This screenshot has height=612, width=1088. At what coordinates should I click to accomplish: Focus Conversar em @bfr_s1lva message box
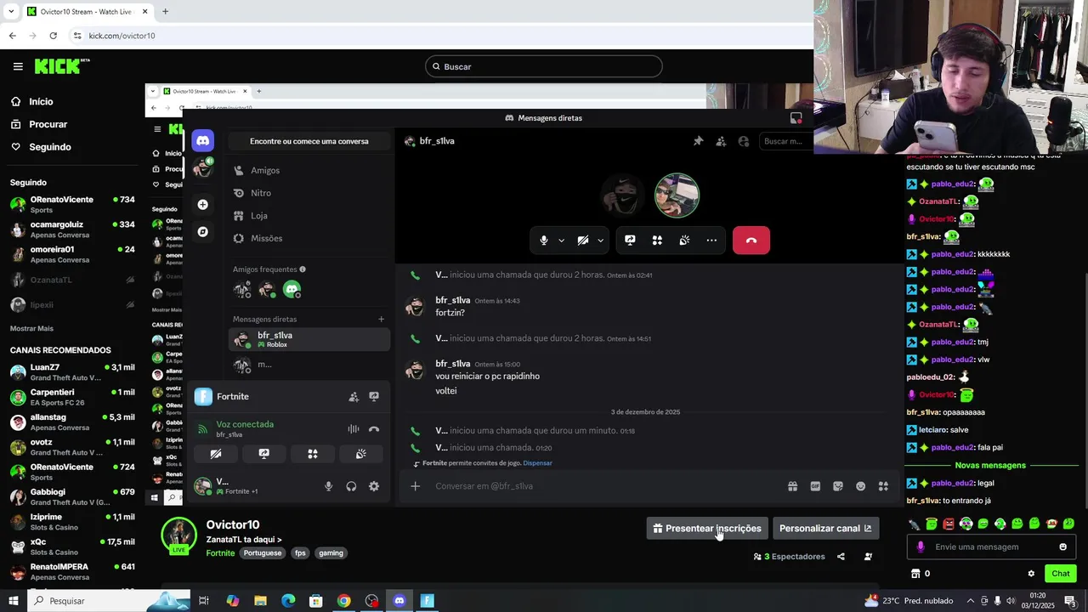[x=603, y=486]
